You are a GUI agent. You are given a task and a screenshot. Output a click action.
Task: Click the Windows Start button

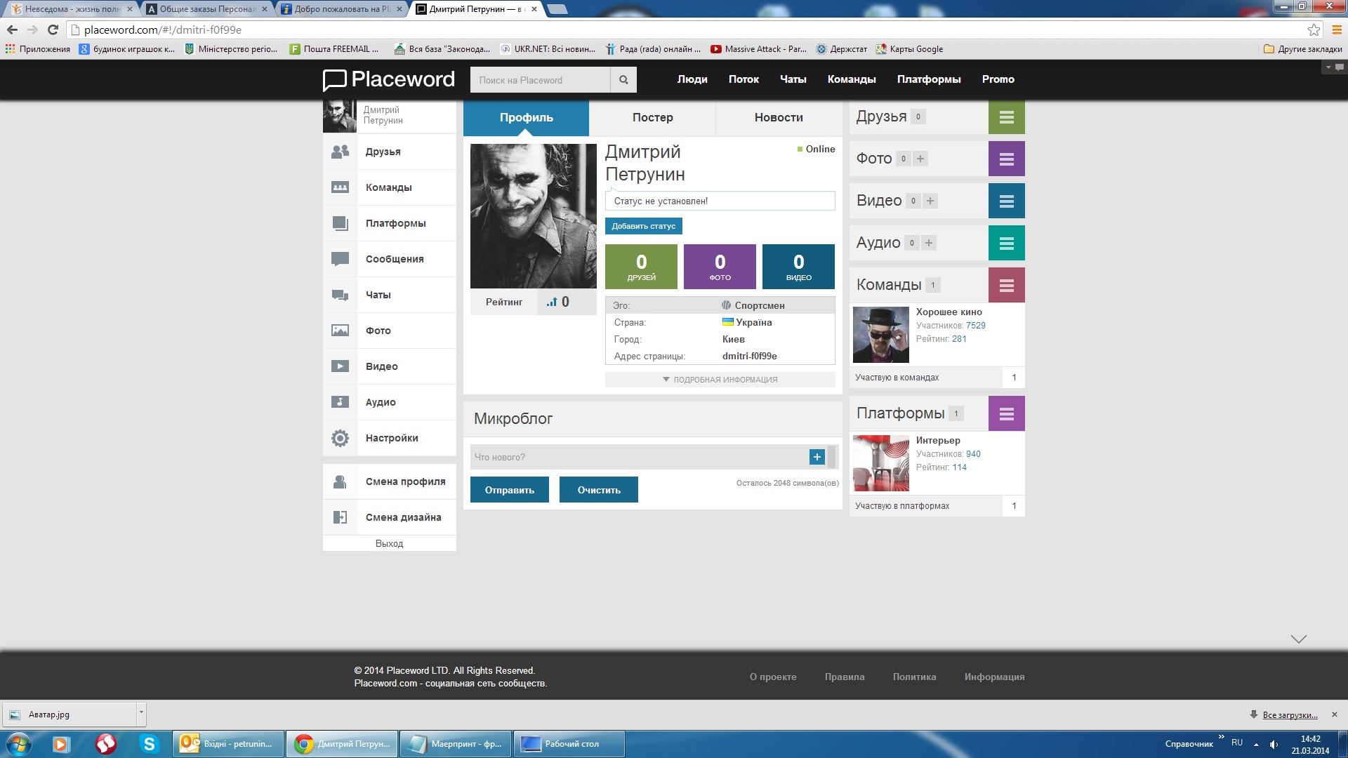tap(19, 744)
